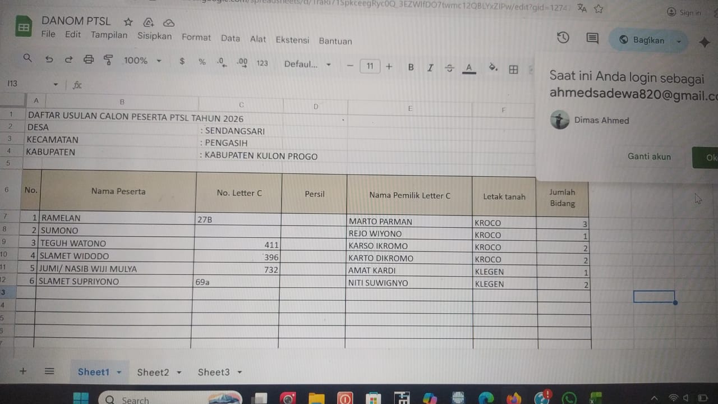Click the font size input field
Screen dimensions: 718x404
click(x=370, y=66)
